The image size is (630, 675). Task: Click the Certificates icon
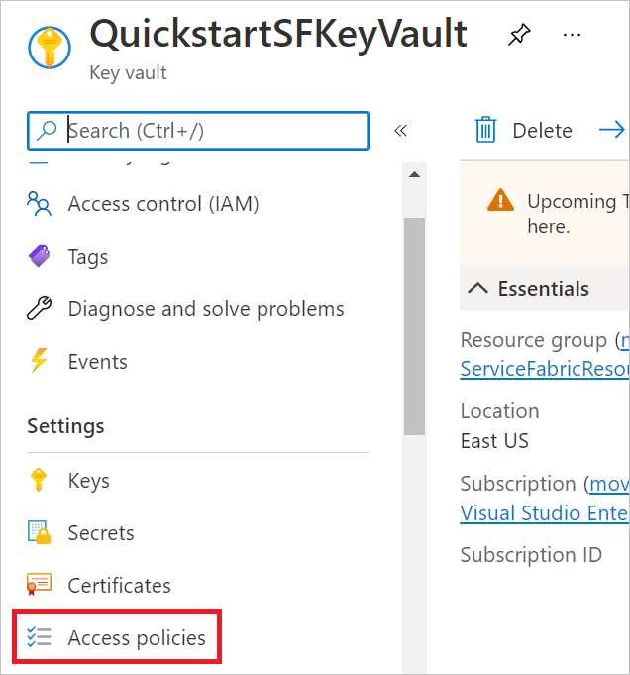pyautogui.click(x=39, y=586)
